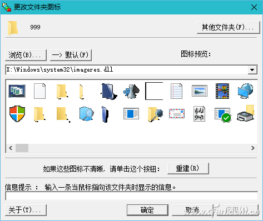Open 其他文件夹(F)... other folder button

click(x=228, y=27)
